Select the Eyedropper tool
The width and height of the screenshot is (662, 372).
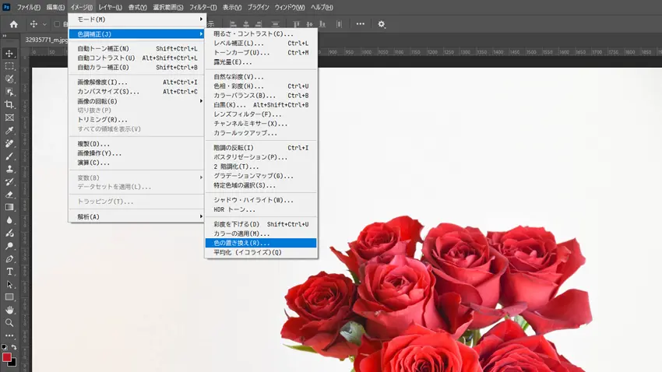pos(9,130)
